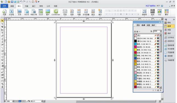Toggle the 线型 panel button in right sidebar

(169, 30)
